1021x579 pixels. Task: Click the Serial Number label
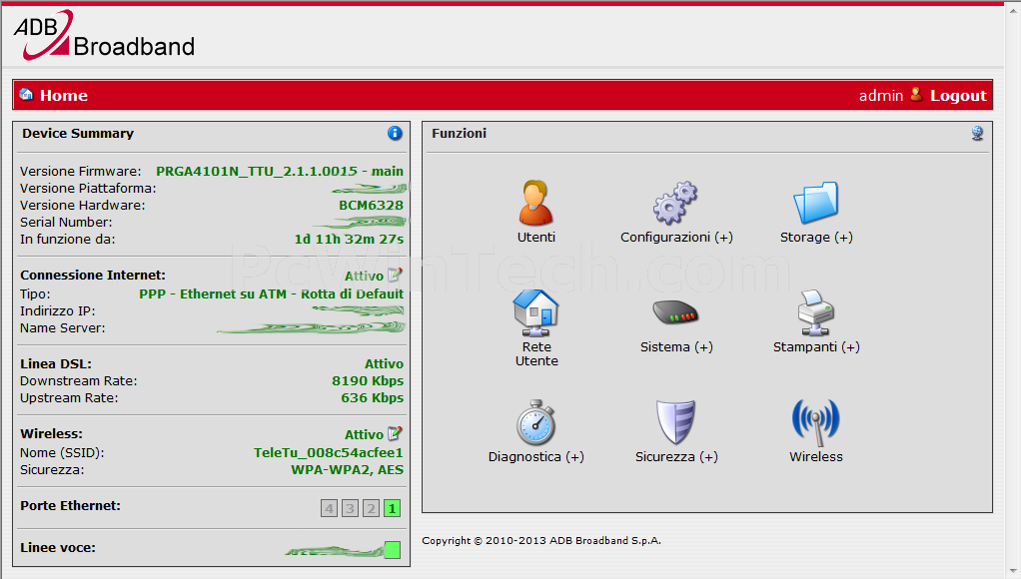coord(66,222)
